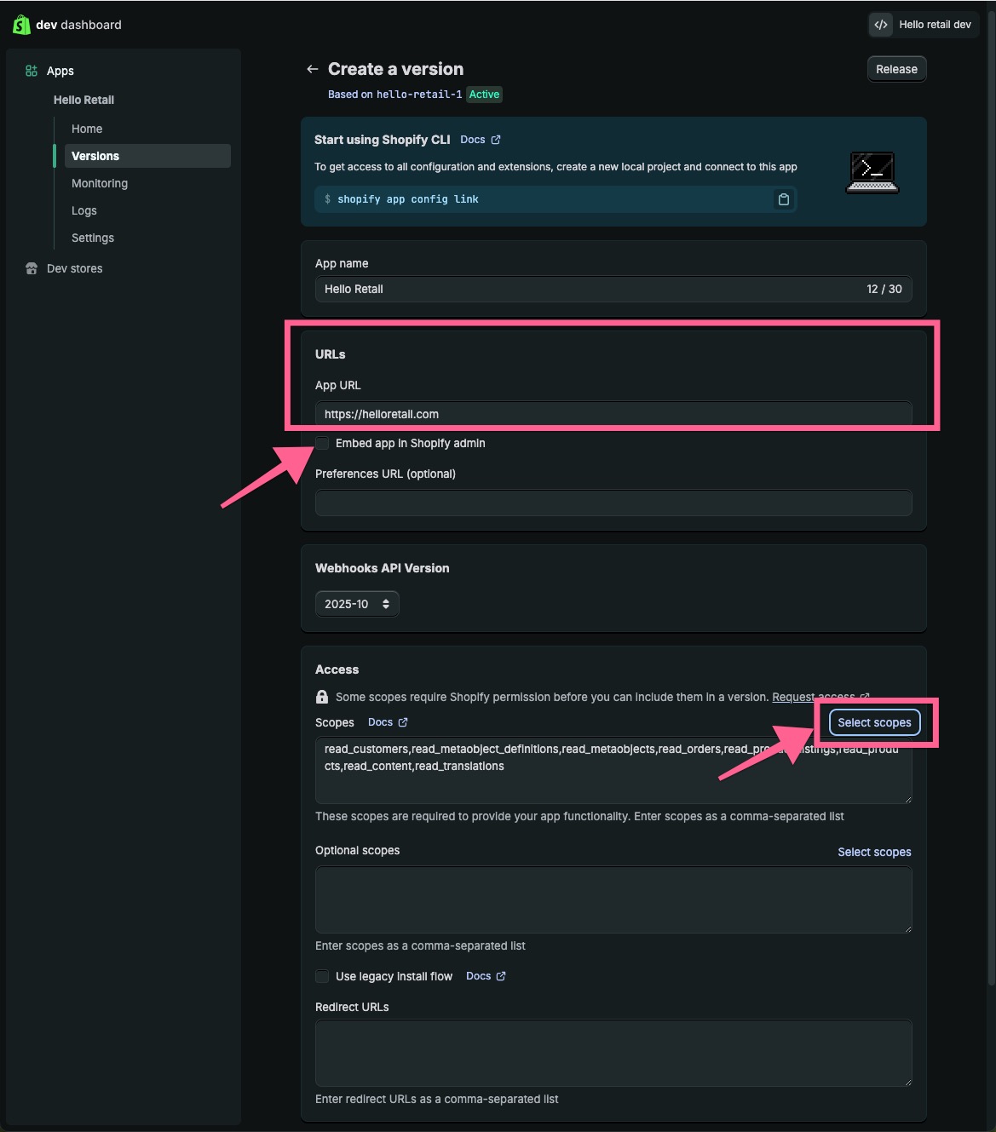The image size is (996, 1132).
Task: Click the Preferences URL input field
Action: coord(613,503)
